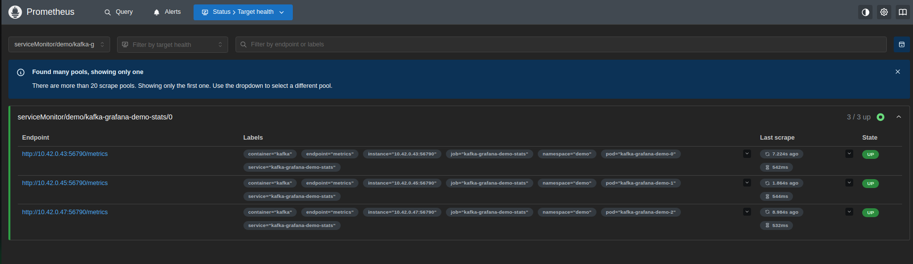Screen dimensions: 913x264
Task: Click the Last scrape column header
Action: click(777, 138)
